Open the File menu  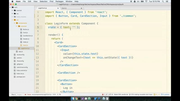(x=24, y=1)
